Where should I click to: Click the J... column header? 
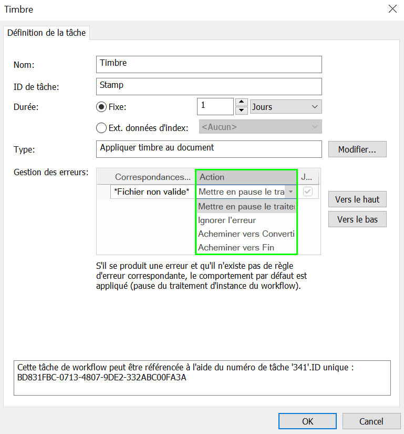(x=307, y=177)
